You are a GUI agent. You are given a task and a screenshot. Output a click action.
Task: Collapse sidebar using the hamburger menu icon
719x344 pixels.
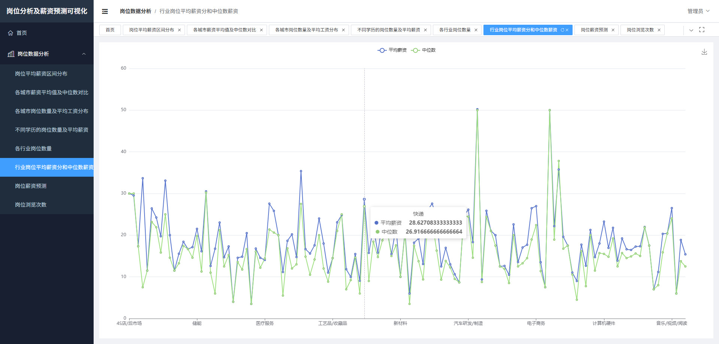105,11
